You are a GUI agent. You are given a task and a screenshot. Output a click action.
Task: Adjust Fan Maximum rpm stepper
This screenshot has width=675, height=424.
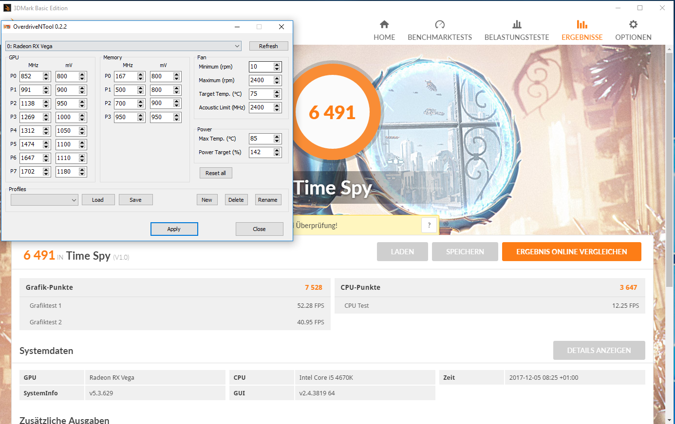277,80
